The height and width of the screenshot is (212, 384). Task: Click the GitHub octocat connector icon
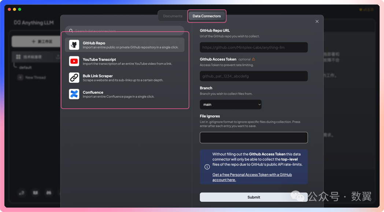[74, 45]
